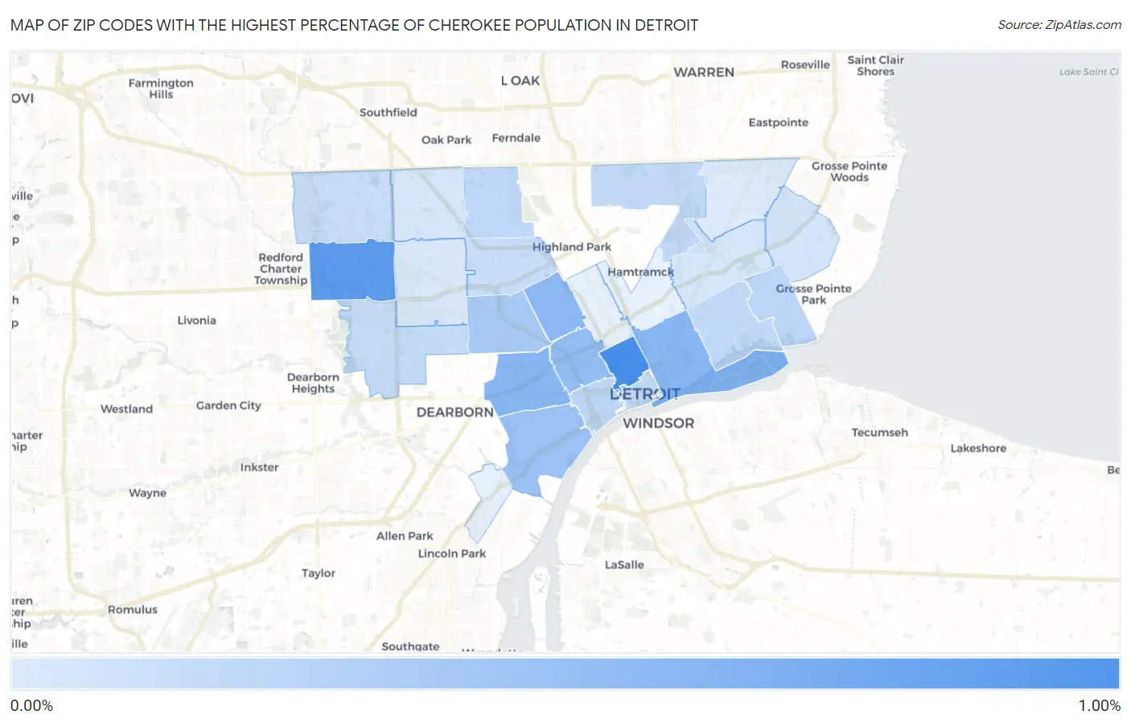Click the WINDSOR city label

[x=658, y=423]
